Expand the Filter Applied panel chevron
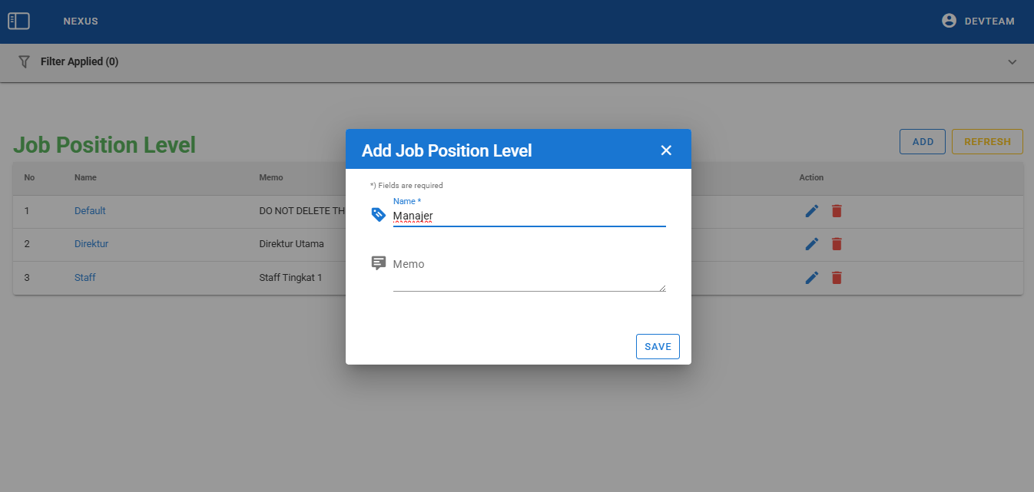Screen dimensions: 1034x492 pyautogui.click(x=1012, y=62)
